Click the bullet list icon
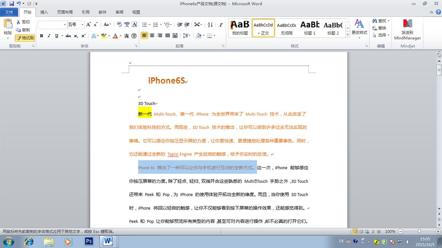The width and height of the screenshot is (442, 248). point(144,24)
